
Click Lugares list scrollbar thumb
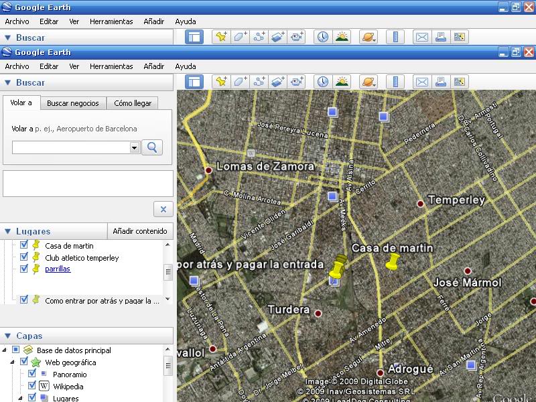pos(168,272)
